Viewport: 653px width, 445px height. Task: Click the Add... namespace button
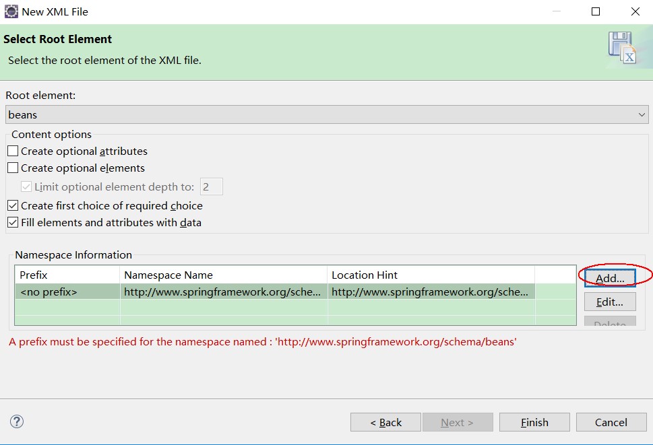click(610, 278)
